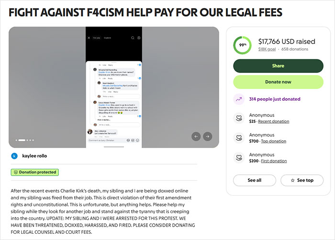Open the $18K goal link
The height and width of the screenshot is (240, 335).
(267, 49)
